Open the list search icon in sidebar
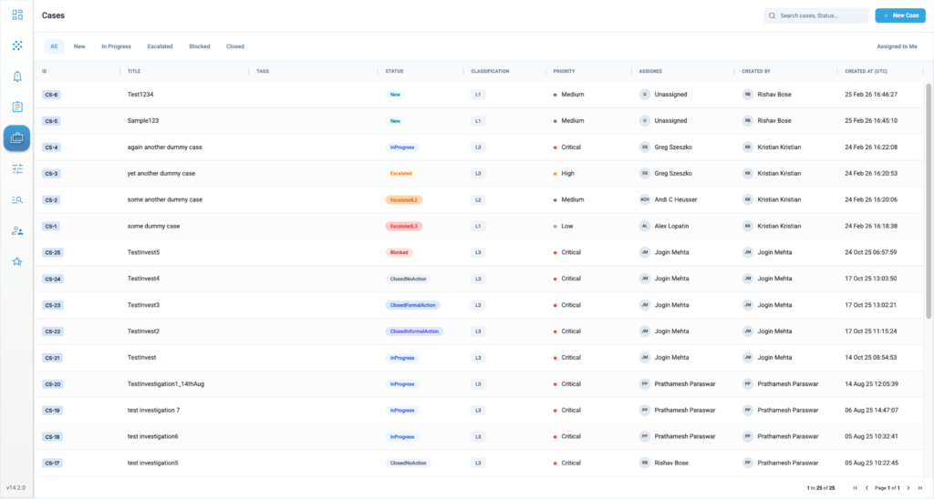Image resolution: width=934 pixels, height=499 pixels. coord(17,199)
